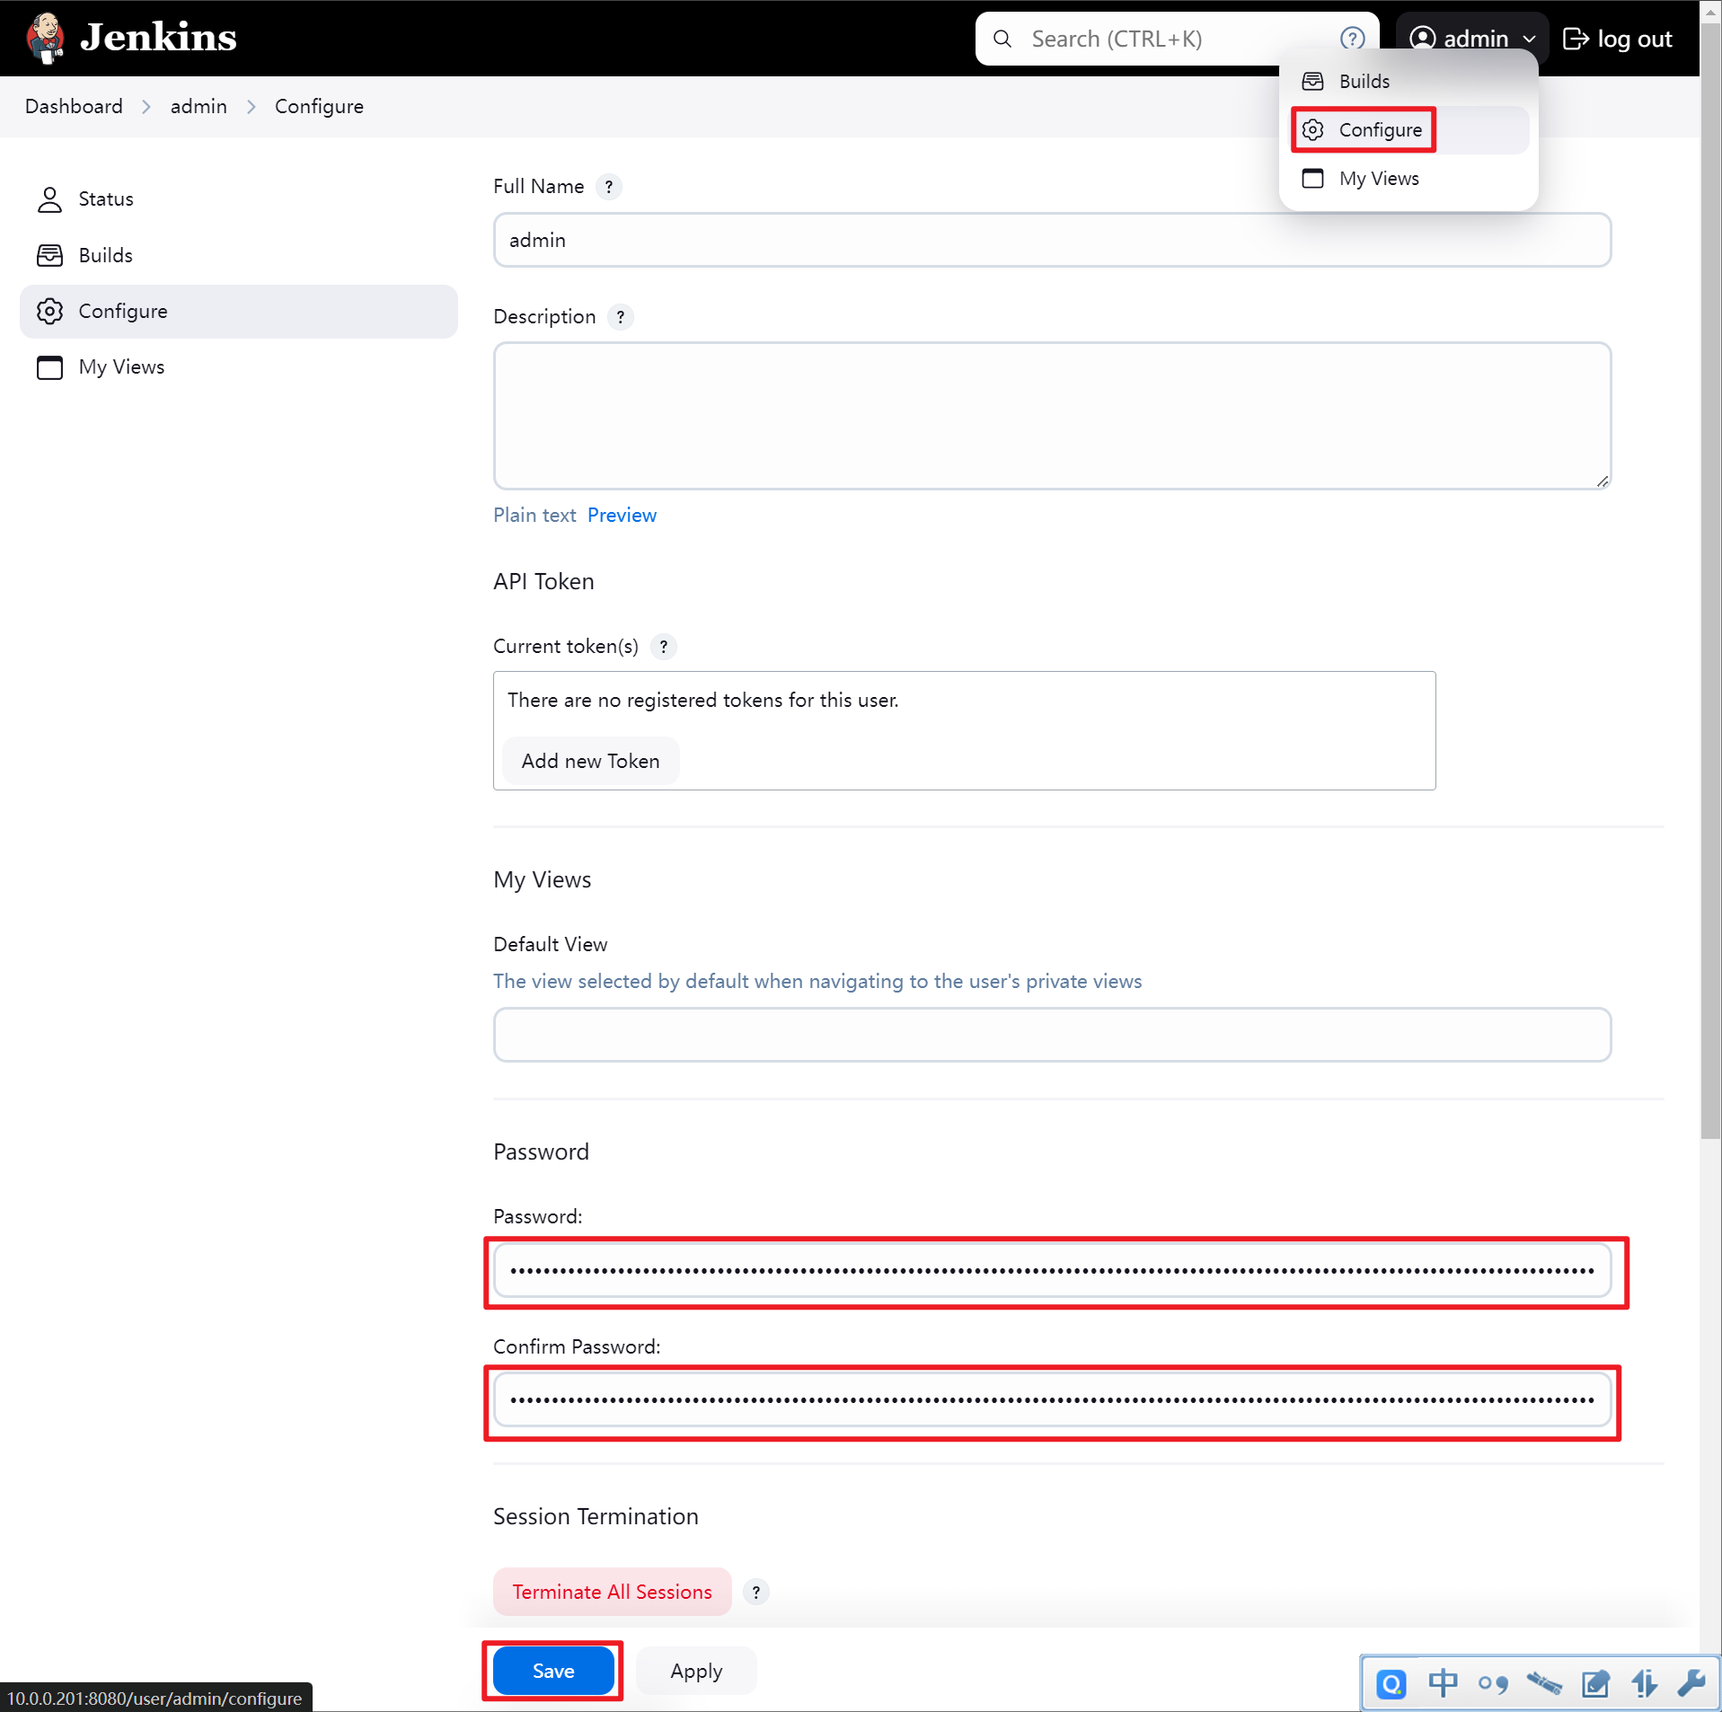The image size is (1722, 1712).
Task: Click the Add new Token button
Action: [590, 761]
